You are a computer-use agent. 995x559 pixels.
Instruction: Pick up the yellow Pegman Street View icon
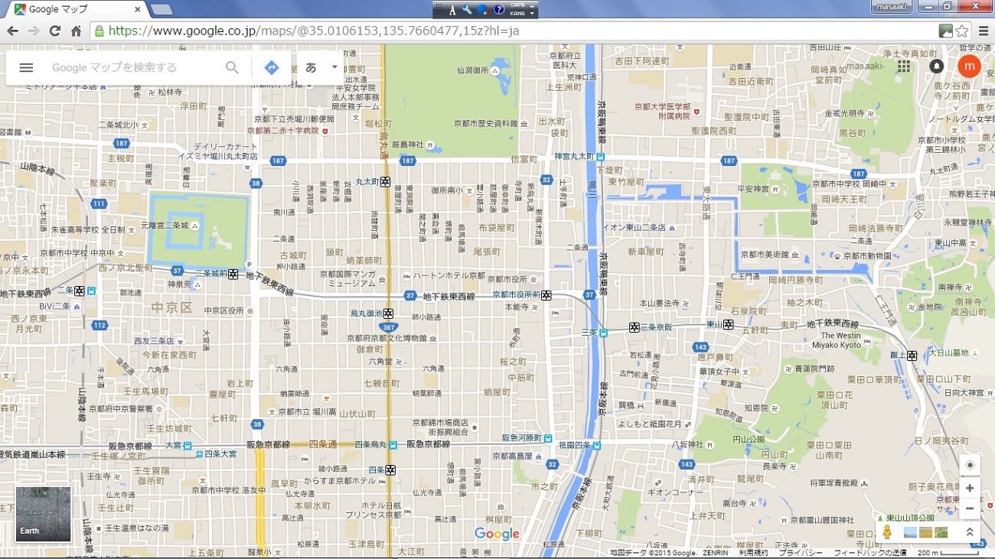(x=887, y=531)
